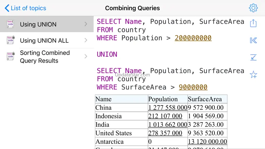Viewport: 265px width, 149px height.
Task: Click population value 1 277 558 000
Action: pyautogui.click(x=167, y=108)
